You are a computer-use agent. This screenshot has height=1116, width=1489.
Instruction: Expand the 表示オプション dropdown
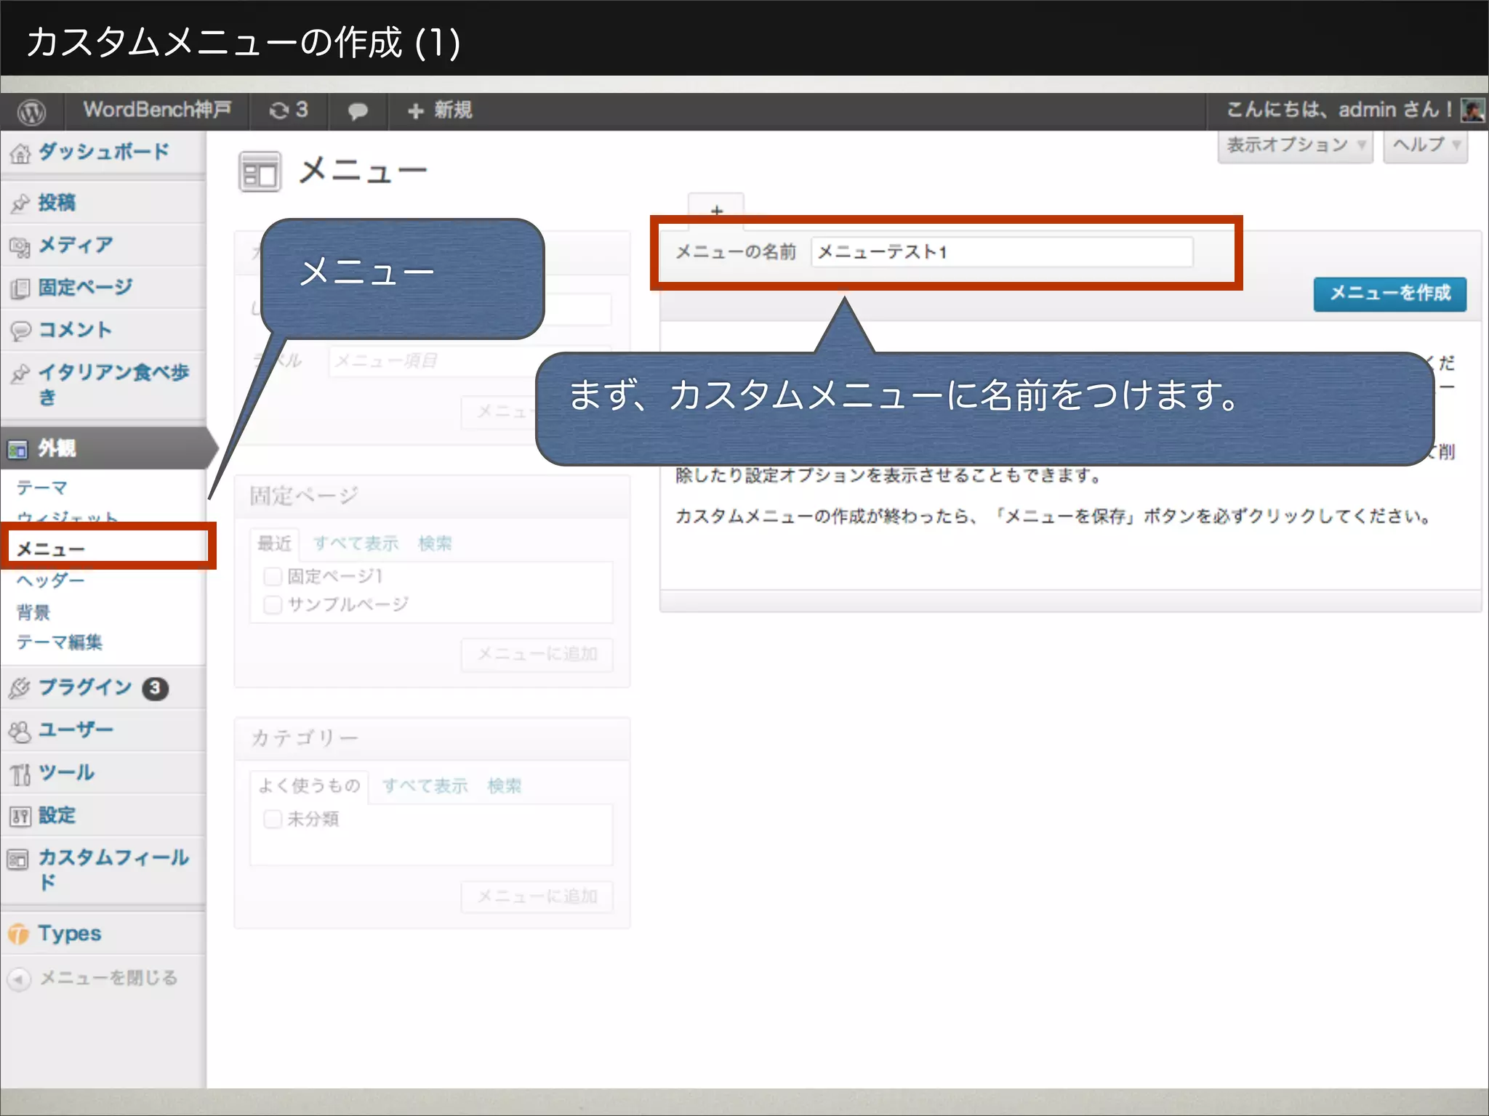[1294, 145]
